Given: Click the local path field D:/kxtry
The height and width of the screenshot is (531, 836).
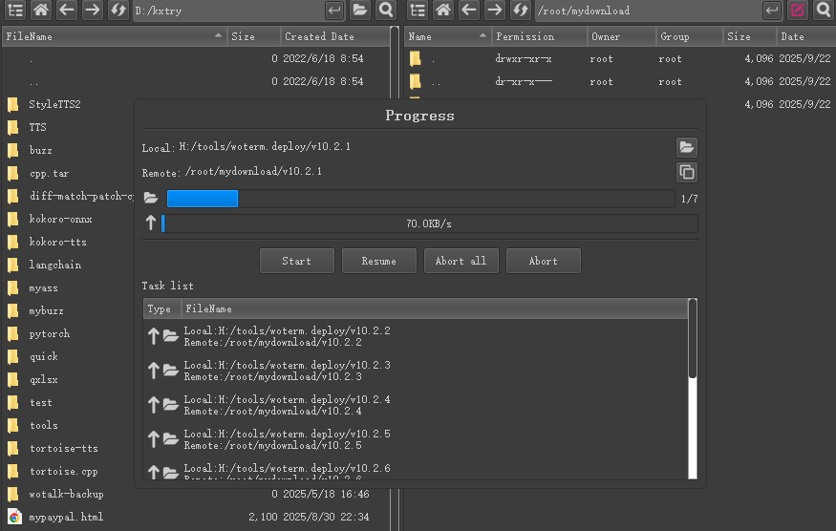Looking at the screenshot, I should coord(226,11).
